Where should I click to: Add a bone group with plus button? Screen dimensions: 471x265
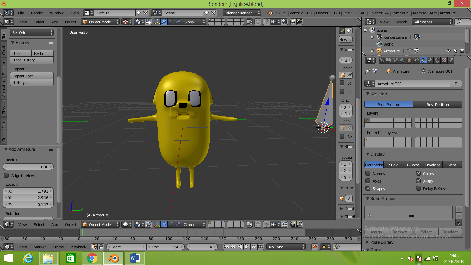click(459, 209)
